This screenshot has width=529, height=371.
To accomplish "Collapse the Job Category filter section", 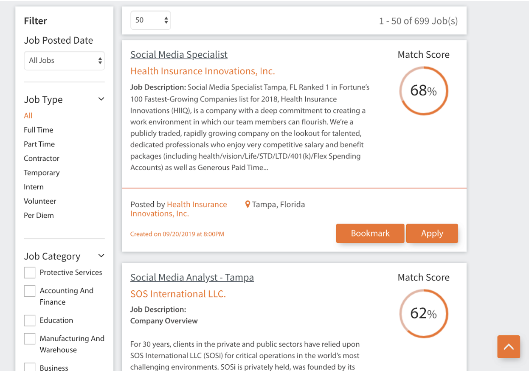I will click(x=101, y=255).
